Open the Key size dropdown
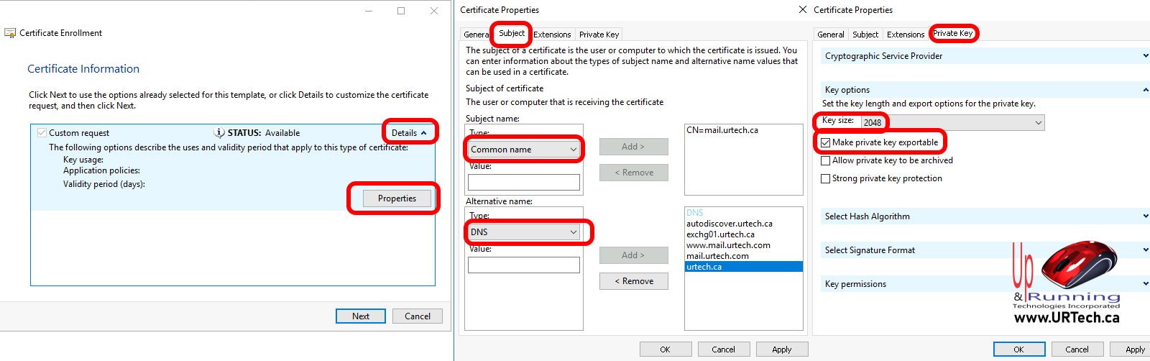This screenshot has height=361, width=1150. 952,123
